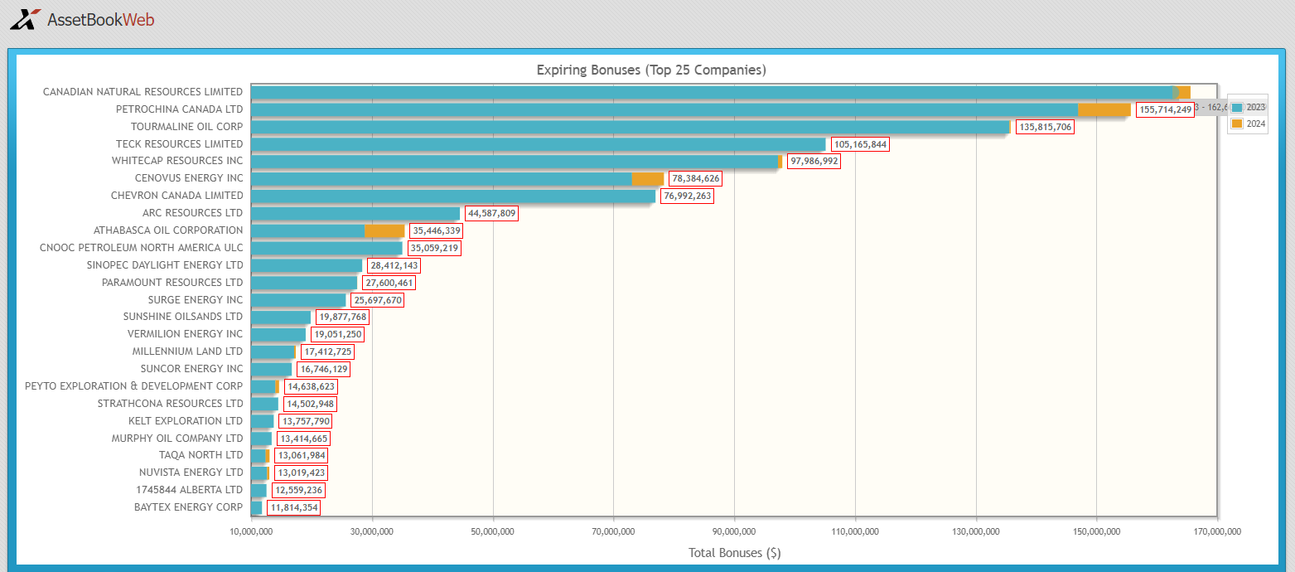
Task: Select the PETROCHINA CANADA LTD label
Action: 180,109
